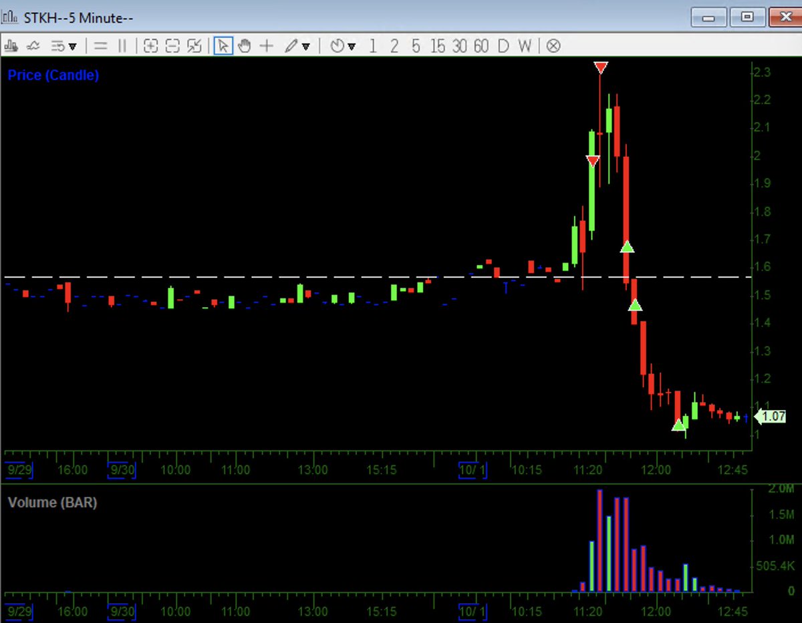Switch to 30 minute interval
Image resolution: width=802 pixels, height=623 pixels.
pyautogui.click(x=459, y=46)
